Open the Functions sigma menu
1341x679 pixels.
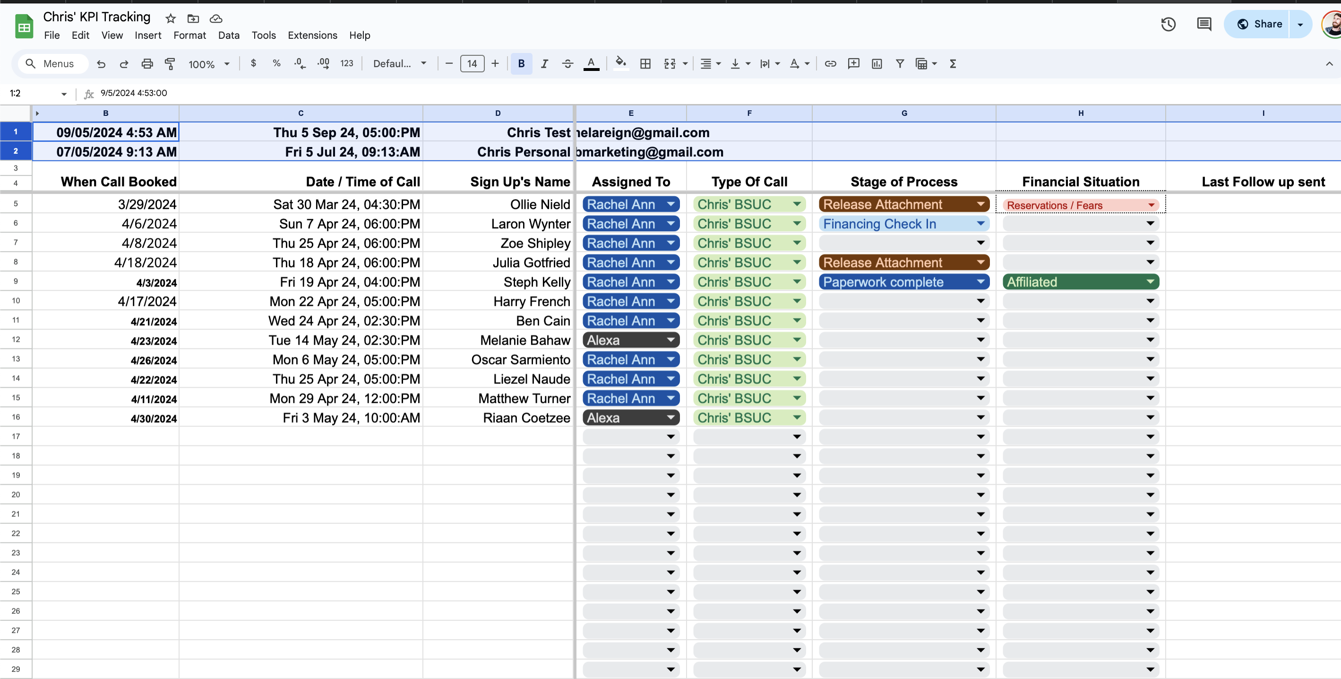point(953,63)
